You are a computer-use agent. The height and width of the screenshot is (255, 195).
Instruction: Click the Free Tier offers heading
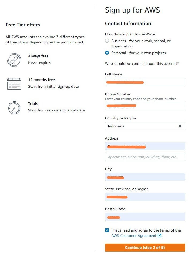[x=23, y=25]
